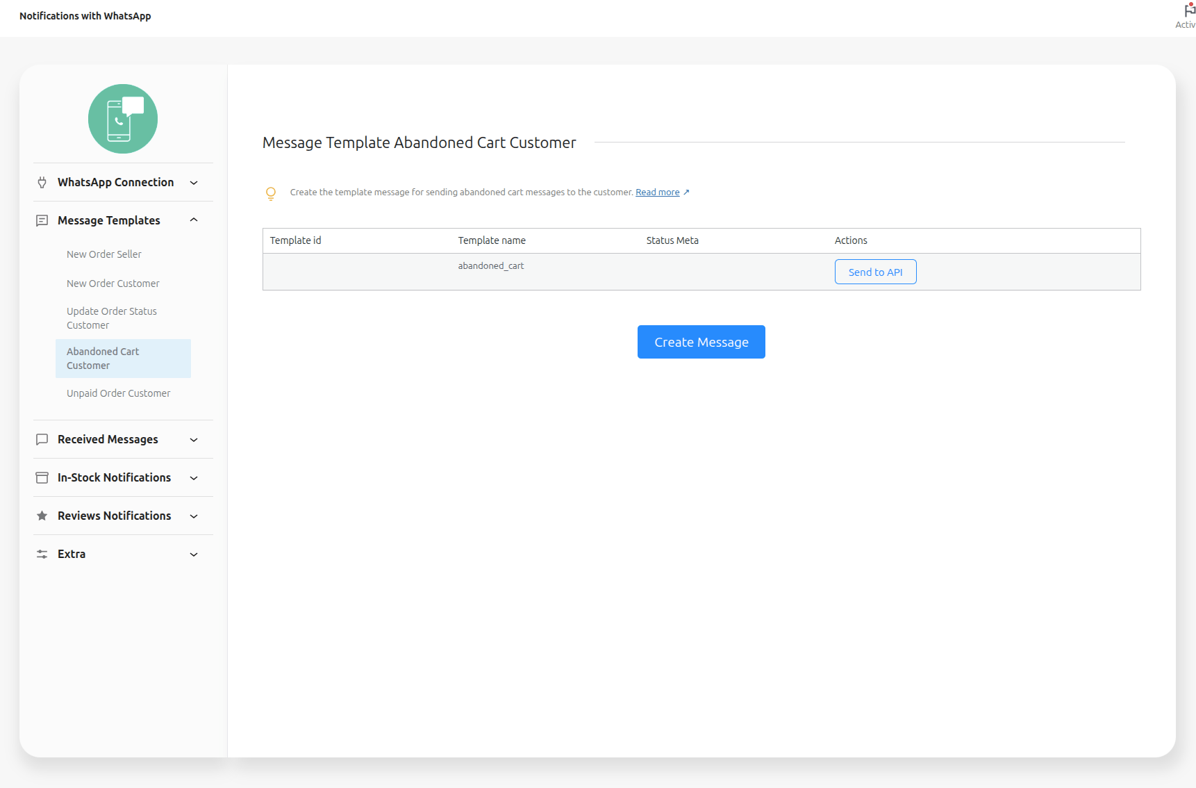Open New Order Seller template page

104,254
